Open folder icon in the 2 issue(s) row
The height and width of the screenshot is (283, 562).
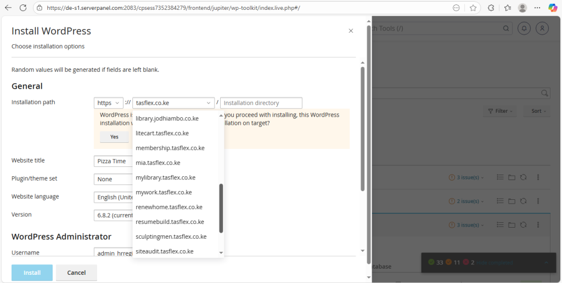tap(512, 201)
